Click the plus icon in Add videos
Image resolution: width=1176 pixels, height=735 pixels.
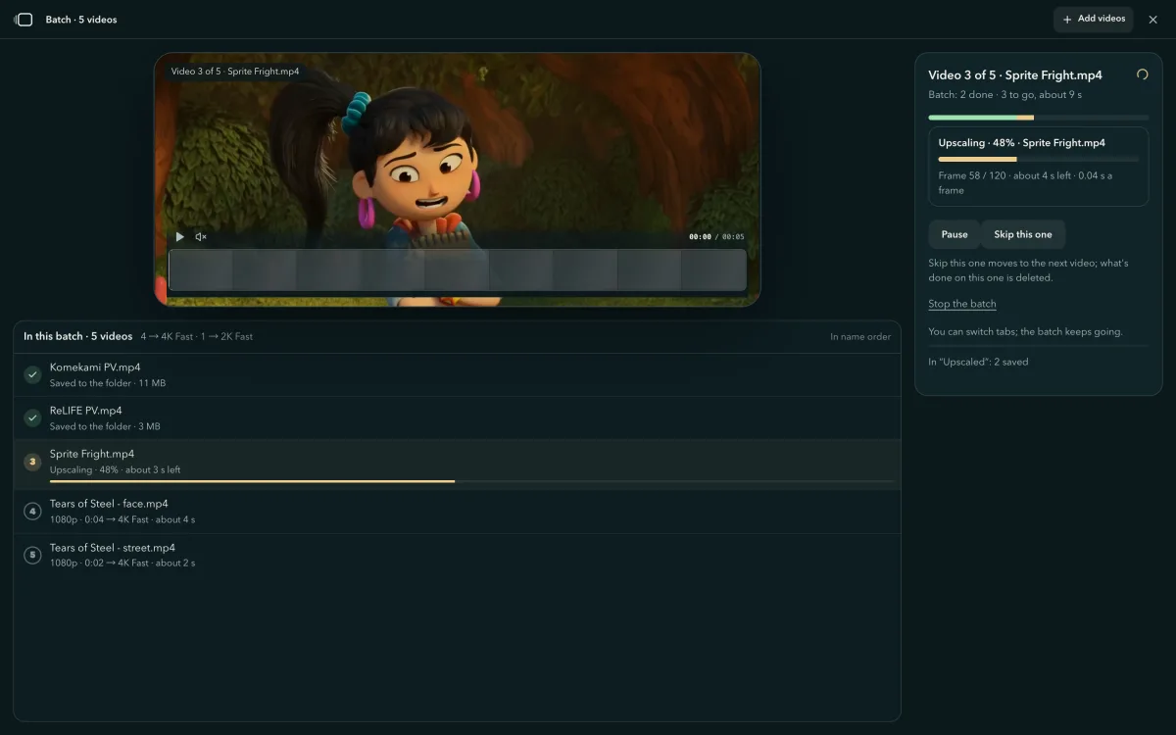(x=1067, y=20)
